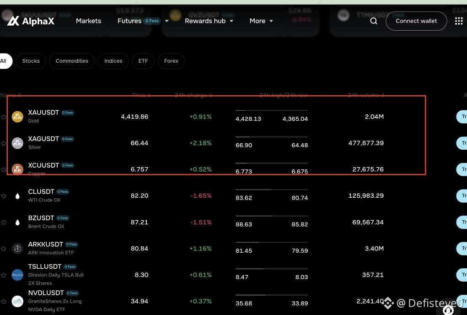Click the ARKKUSDT ETF icon
The image size is (467, 315).
coord(17,249)
